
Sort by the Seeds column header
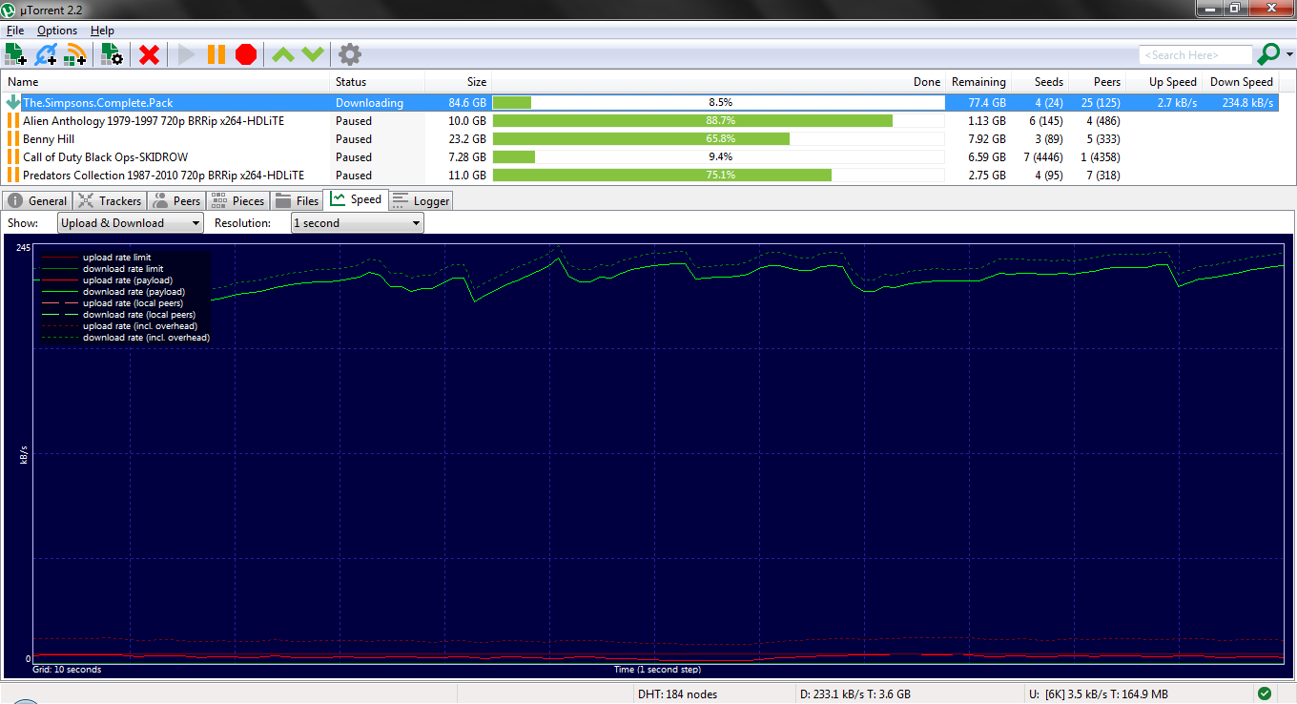[1039, 82]
